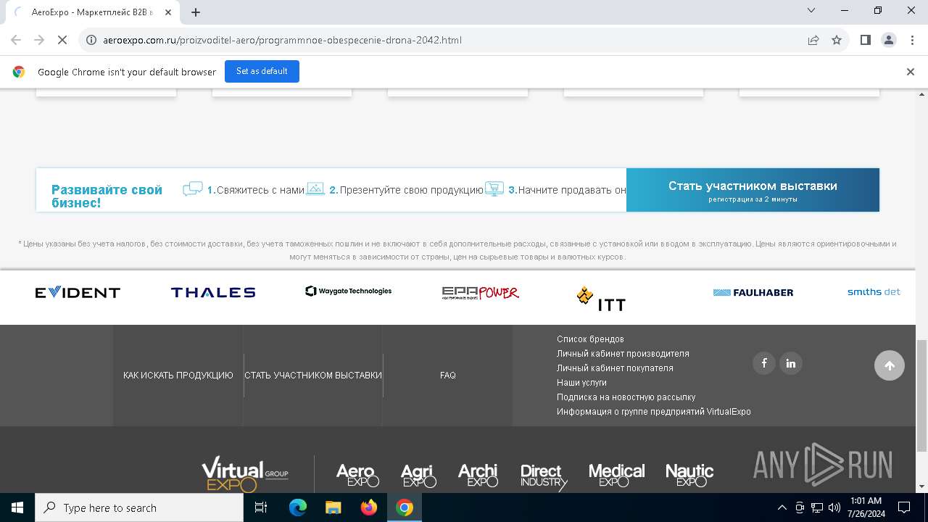The image size is (928, 522).
Task: Click the page vertical scrollbar thumb
Action: click(x=921, y=395)
